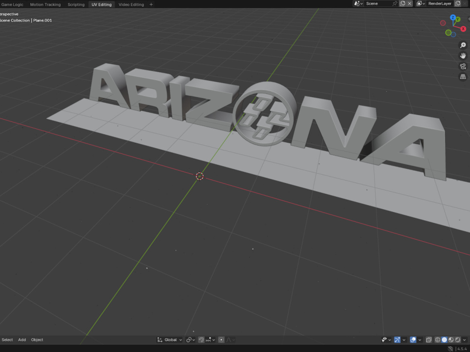The height and width of the screenshot is (352, 470).
Task: Pin the scene with the pin icon
Action: click(395, 4)
